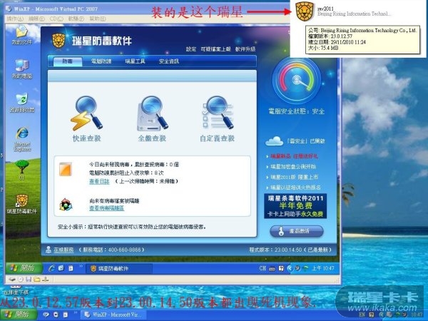
Task: Click the 瑞星防毒軟件 taskbar button in the VM
Action: pyautogui.click(x=119, y=269)
